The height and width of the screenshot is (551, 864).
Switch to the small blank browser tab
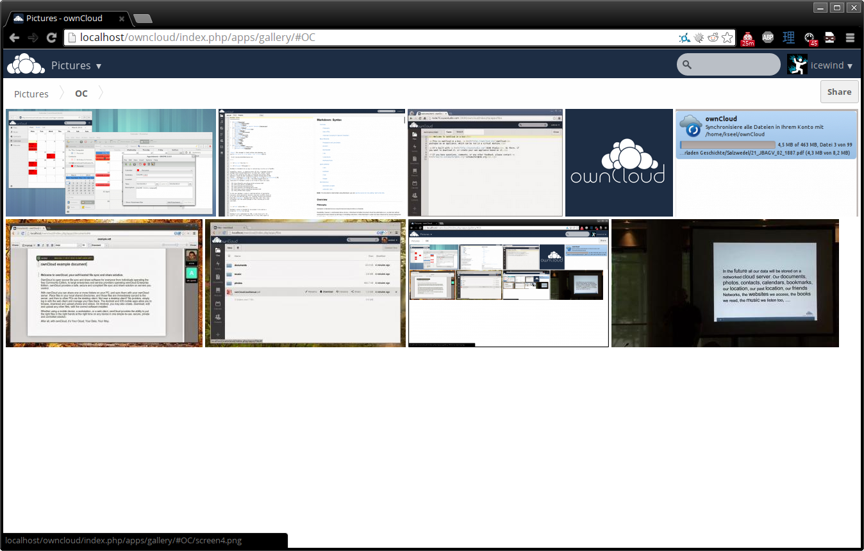pos(142,19)
